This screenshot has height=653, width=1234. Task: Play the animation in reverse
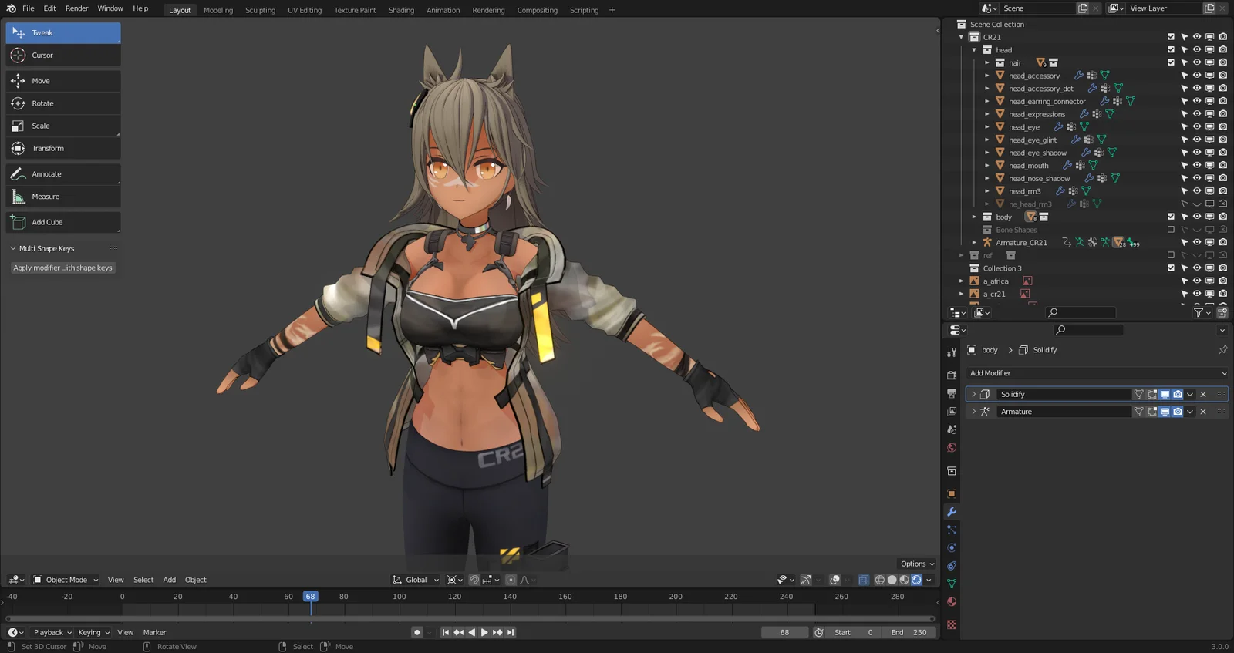(x=471, y=632)
